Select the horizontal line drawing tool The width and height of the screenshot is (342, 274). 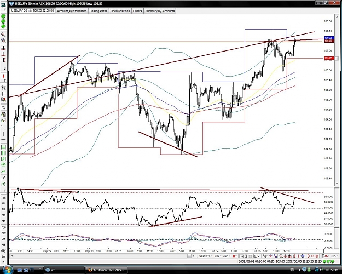(3, 140)
